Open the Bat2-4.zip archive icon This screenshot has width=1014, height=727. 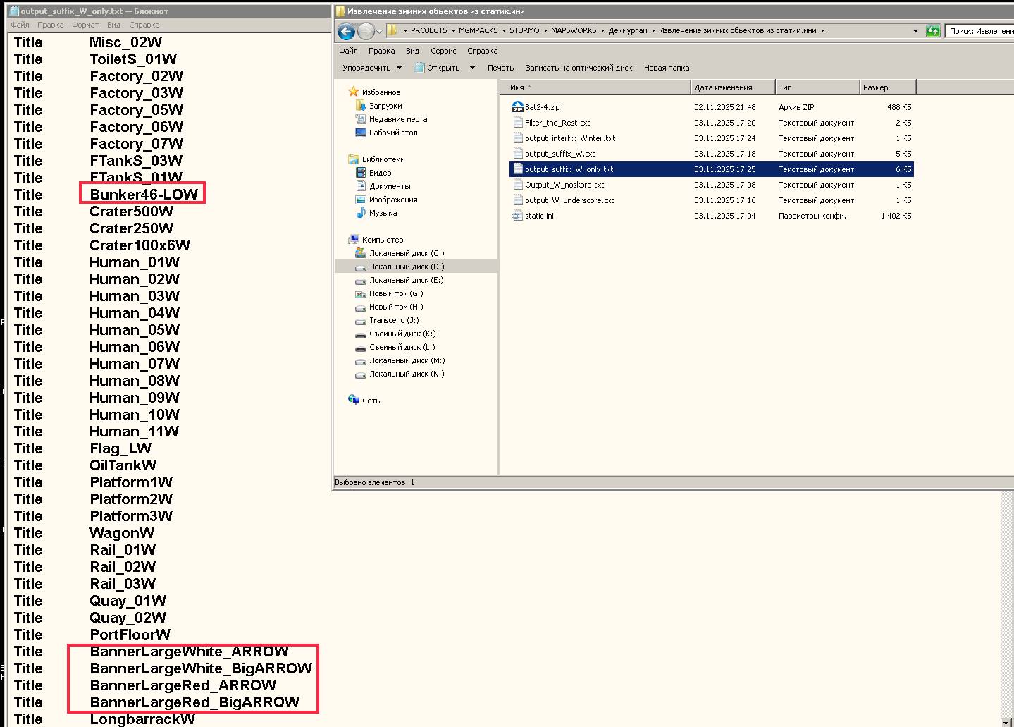click(517, 107)
